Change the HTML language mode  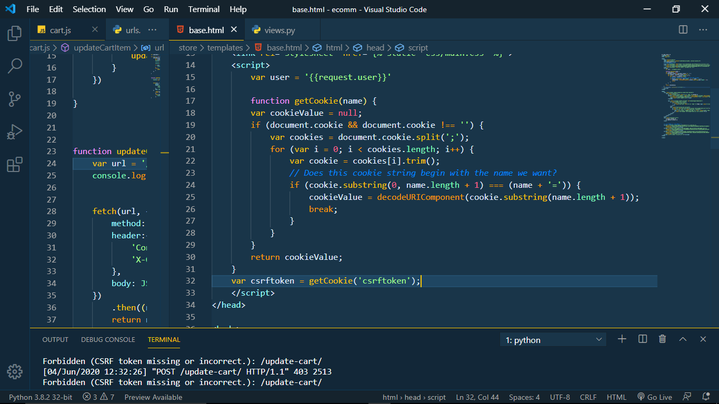pyautogui.click(x=616, y=397)
